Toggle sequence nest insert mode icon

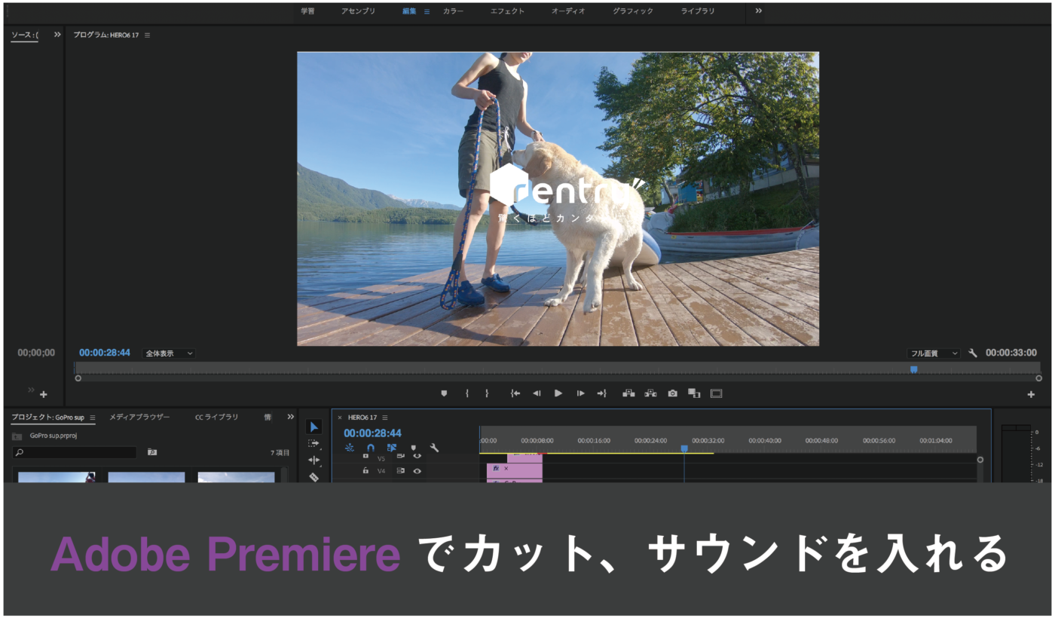coord(350,448)
